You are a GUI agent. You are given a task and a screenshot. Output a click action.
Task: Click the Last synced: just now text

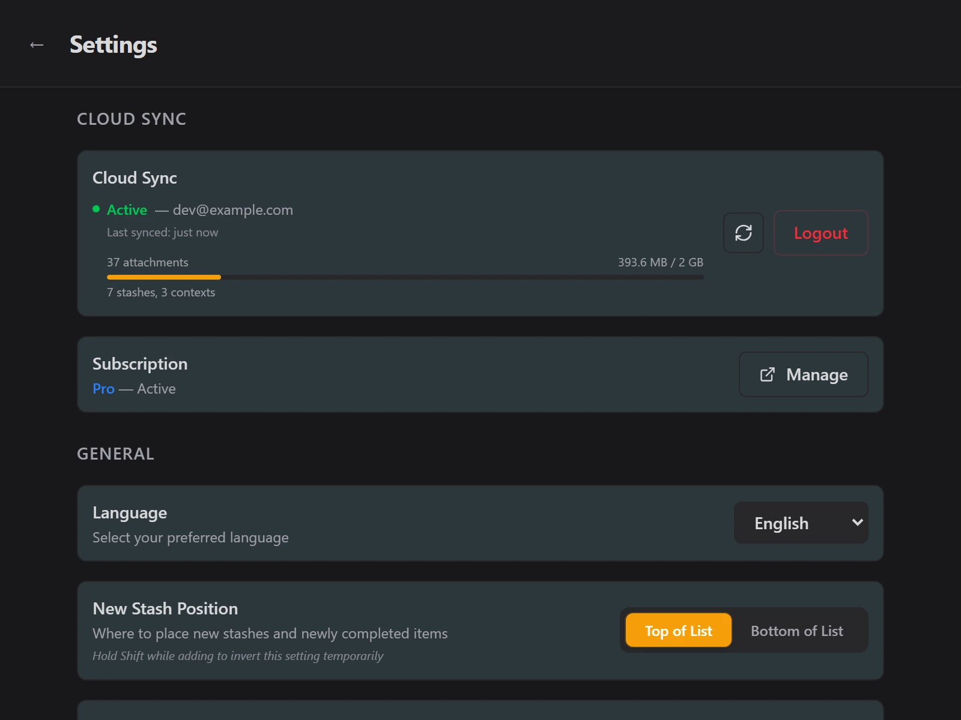pos(163,232)
